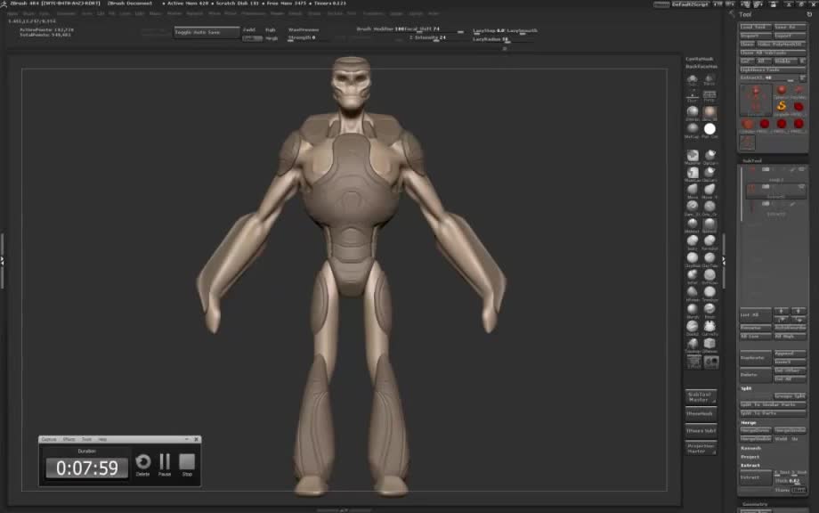Select the Dam_St brush icon
This screenshot has height=513, width=819.
(692, 207)
